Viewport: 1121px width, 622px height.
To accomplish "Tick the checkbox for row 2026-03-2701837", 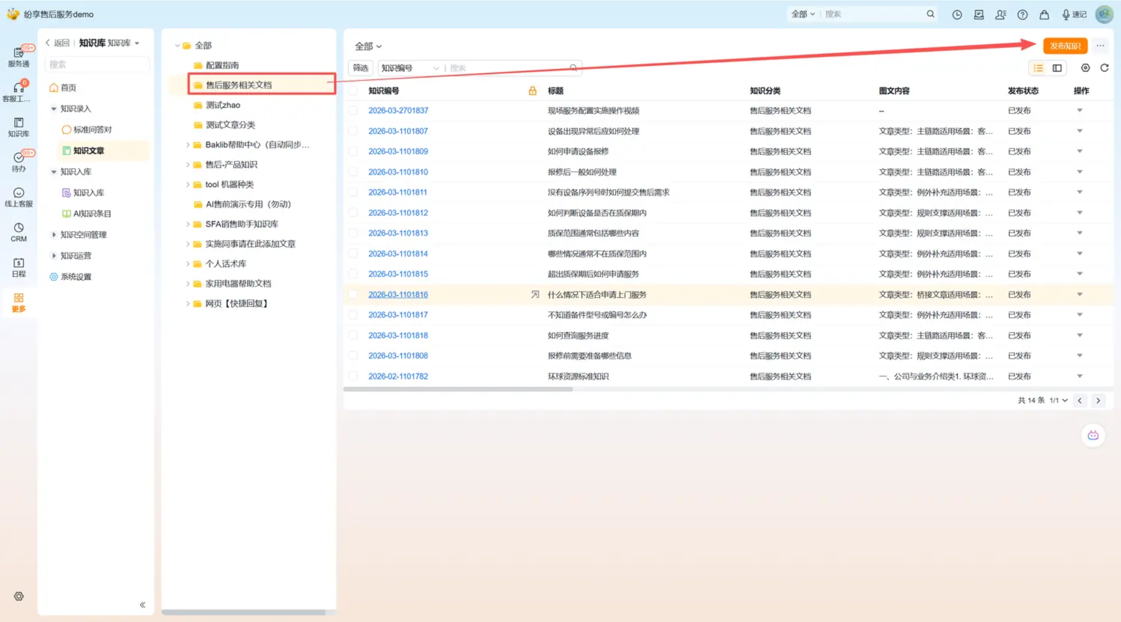I will coord(353,111).
